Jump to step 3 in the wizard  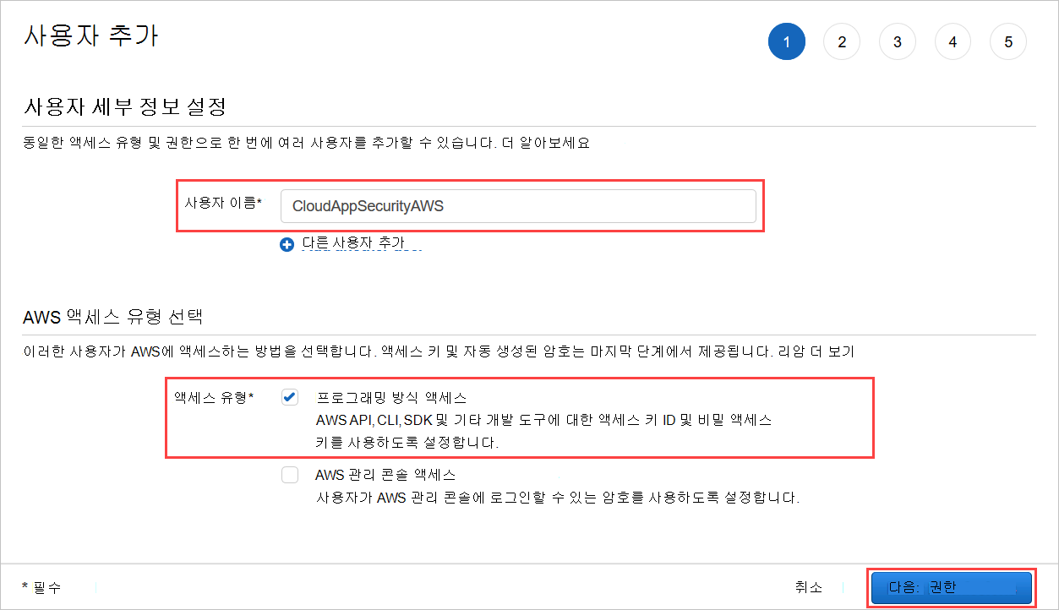[897, 41]
